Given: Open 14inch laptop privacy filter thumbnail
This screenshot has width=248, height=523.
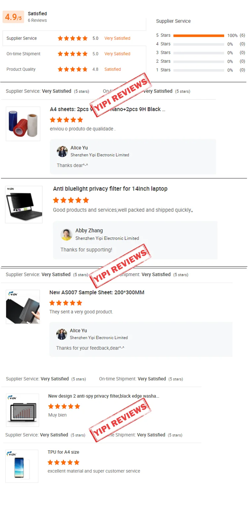Looking at the screenshot, I should 24,204.
